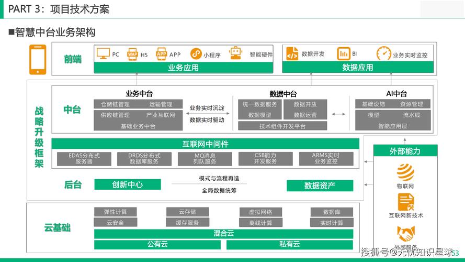Click the 运输管理 label
Viewport: 465px width, 262px height.
pyautogui.click(x=161, y=104)
